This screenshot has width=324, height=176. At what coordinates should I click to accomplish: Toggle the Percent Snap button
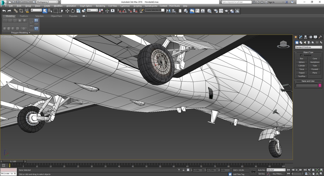[x=130, y=11]
